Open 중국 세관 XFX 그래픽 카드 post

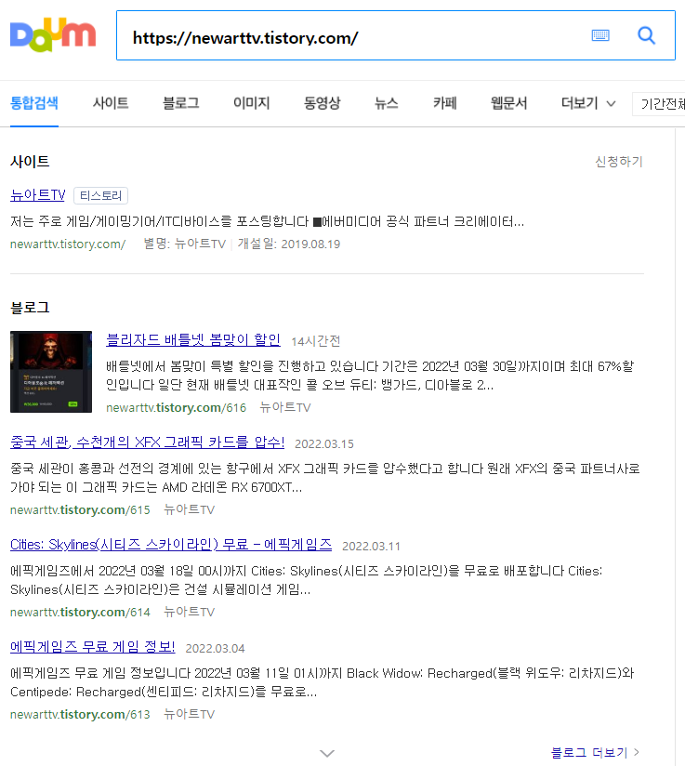pos(147,442)
